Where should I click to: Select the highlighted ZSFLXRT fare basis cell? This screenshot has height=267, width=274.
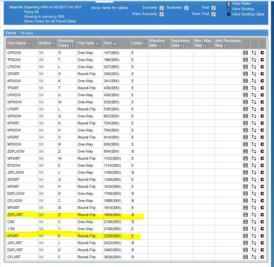(x=15, y=215)
